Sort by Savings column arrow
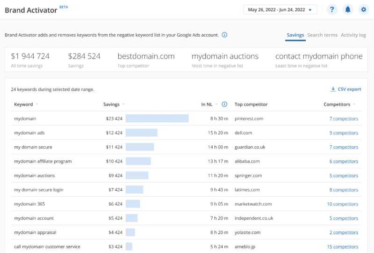This screenshot has height=253, width=374. [123, 104]
